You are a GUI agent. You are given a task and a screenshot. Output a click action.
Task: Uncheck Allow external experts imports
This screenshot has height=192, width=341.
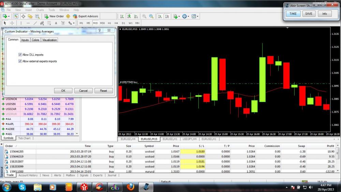tap(20, 61)
